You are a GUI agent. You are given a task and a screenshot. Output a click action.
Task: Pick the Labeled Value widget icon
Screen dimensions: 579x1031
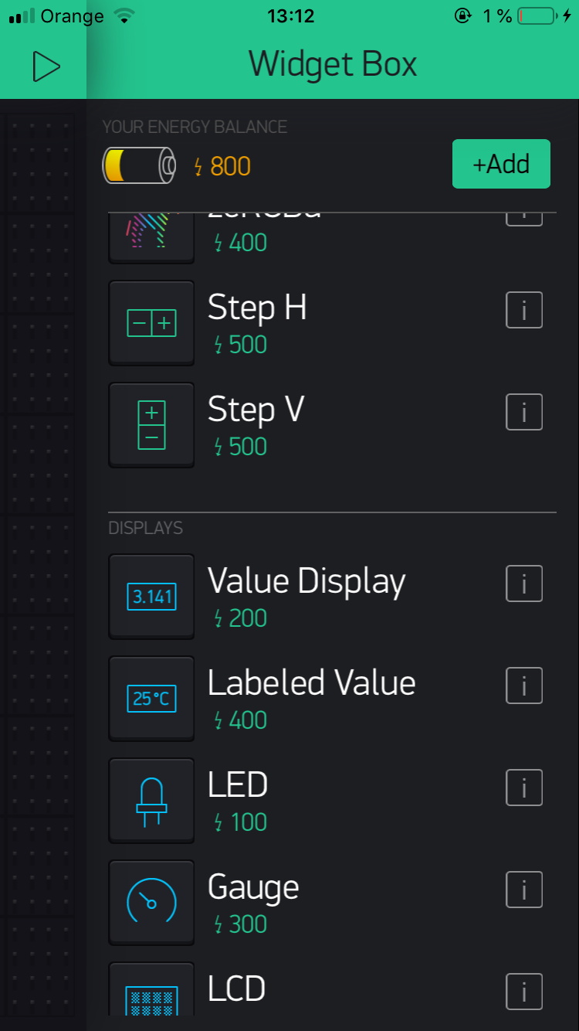coord(151,699)
